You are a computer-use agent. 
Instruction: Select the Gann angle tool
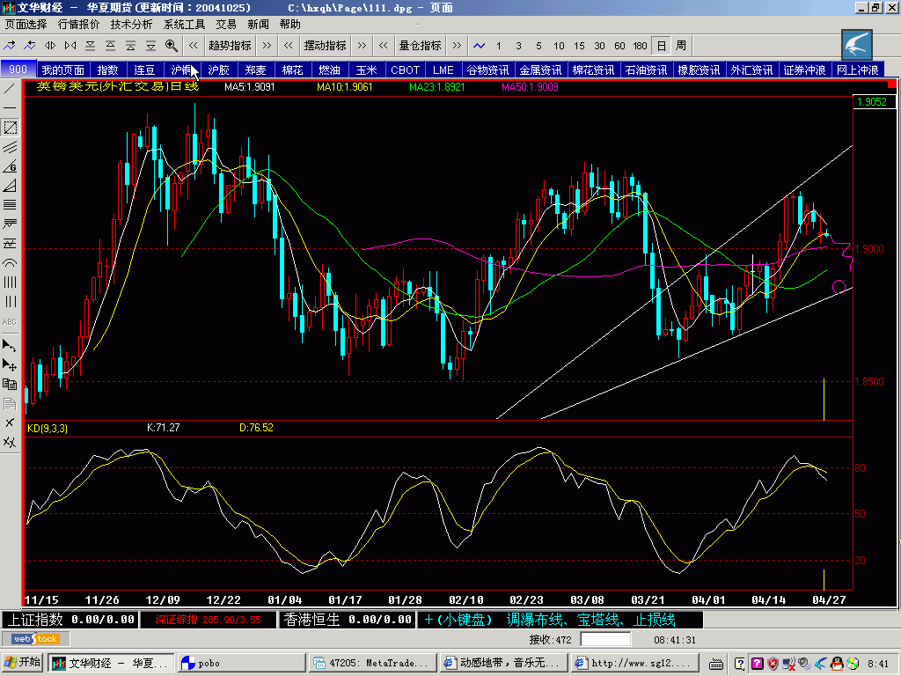10,166
